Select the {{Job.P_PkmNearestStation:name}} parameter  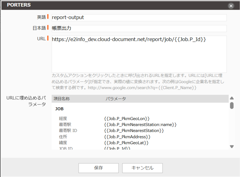coord(140,125)
